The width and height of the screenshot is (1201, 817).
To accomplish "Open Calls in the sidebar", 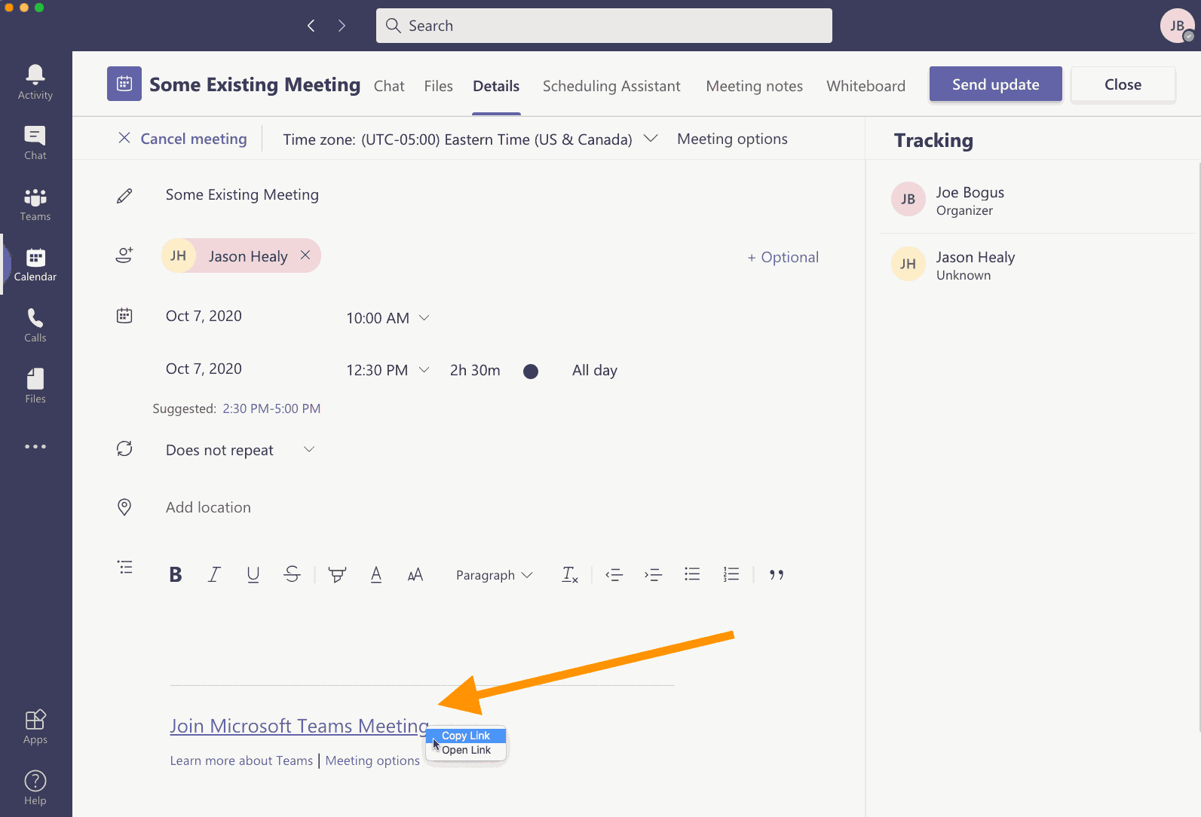I will coord(35,325).
